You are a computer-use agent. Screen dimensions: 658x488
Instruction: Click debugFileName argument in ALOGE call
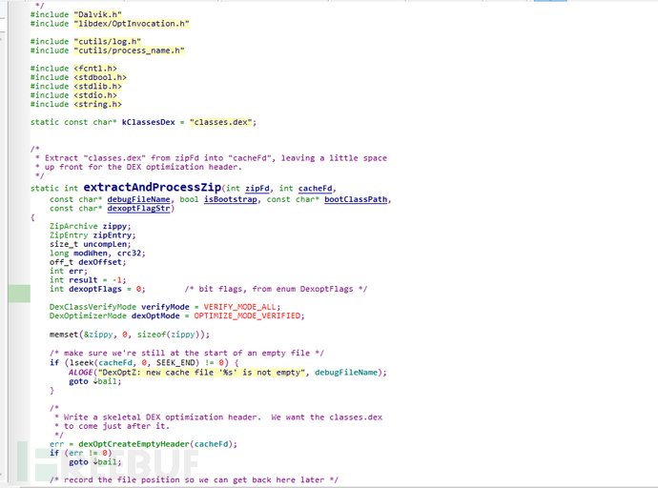(x=346, y=373)
